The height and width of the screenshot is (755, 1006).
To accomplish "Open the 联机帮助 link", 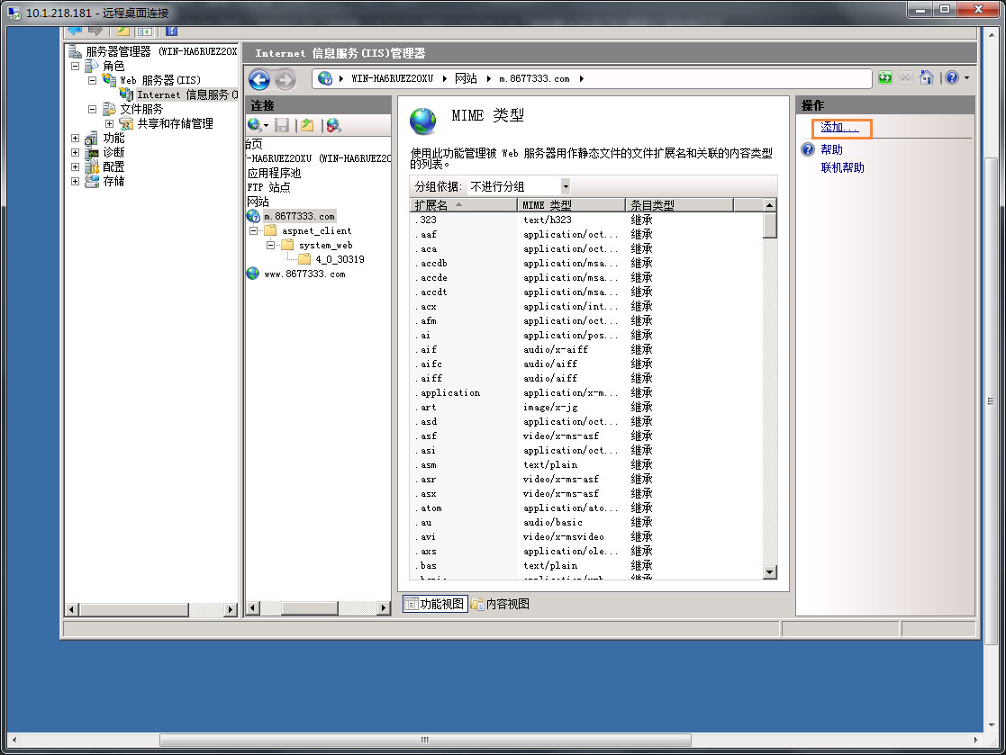I will (842, 167).
